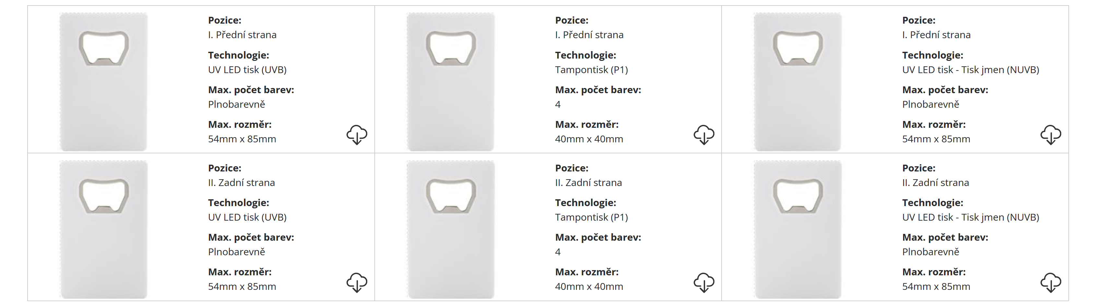
Task: Click 'Tampontisk (P1)' text in front side card
Action: (x=591, y=70)
